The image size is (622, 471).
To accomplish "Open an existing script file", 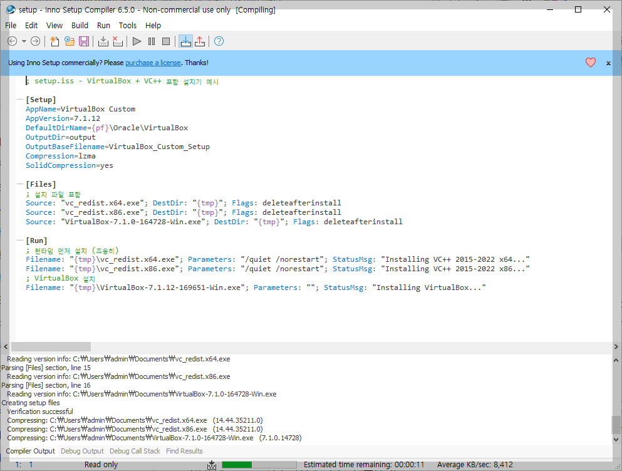I will pos(70,41).
